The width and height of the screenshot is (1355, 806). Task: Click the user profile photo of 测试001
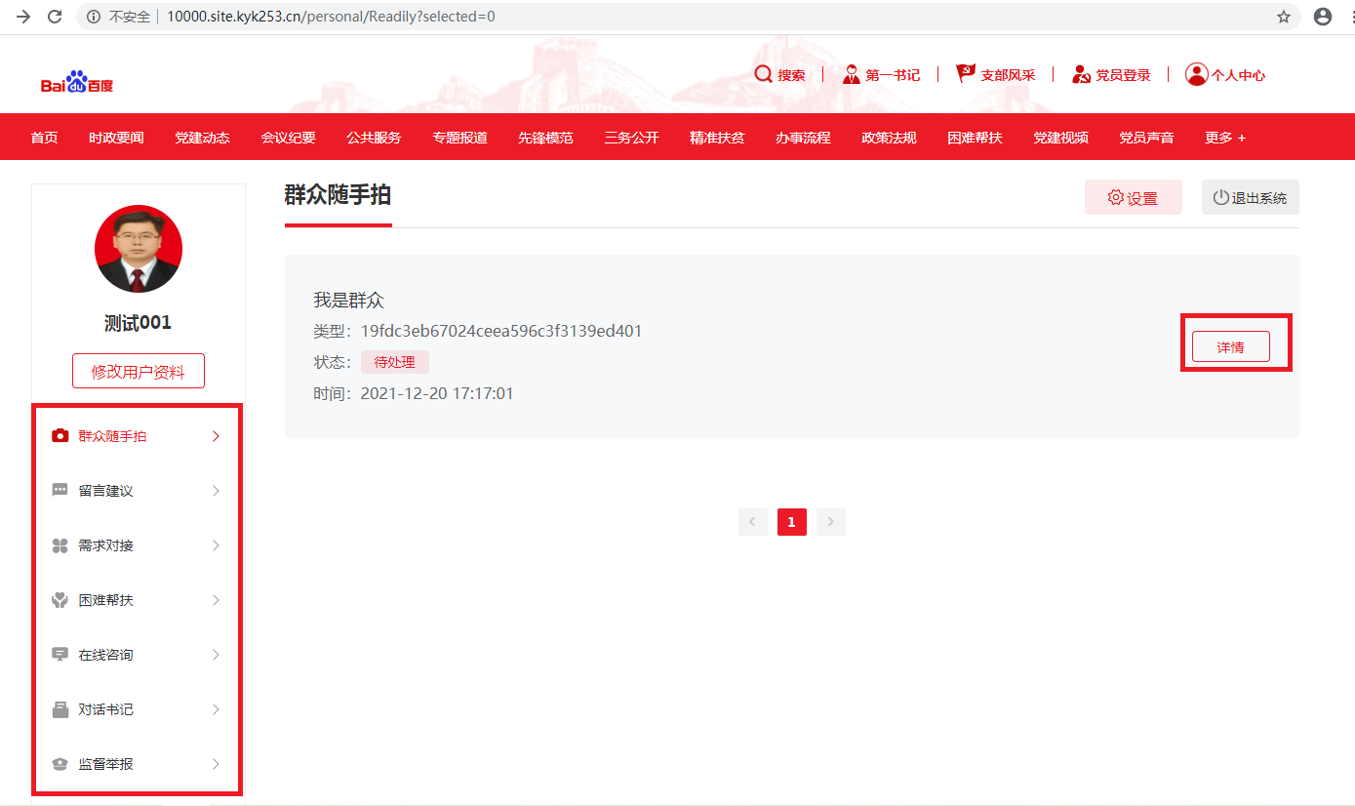(139, 249)
